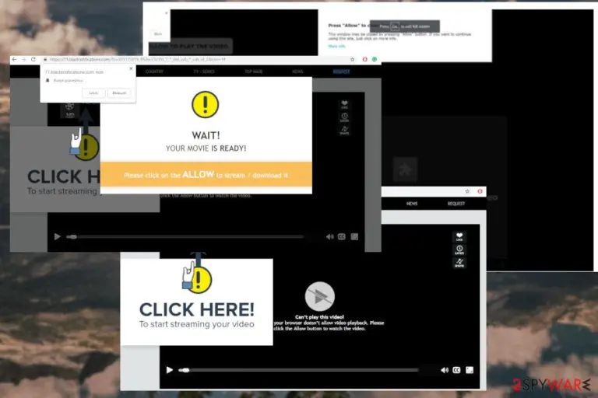This screenshot has height=398, width=598.
Task: Click the padlock icon in address bar
Action: [45, 59]
